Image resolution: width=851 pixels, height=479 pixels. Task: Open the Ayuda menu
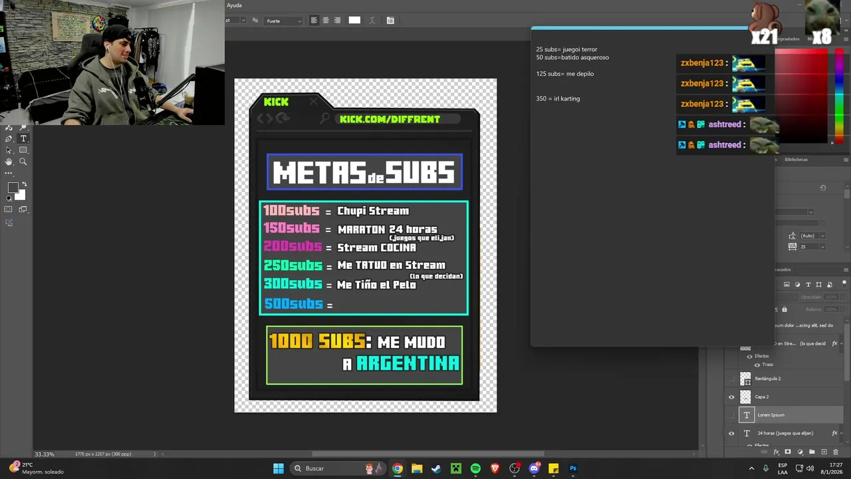pos(234,5)
